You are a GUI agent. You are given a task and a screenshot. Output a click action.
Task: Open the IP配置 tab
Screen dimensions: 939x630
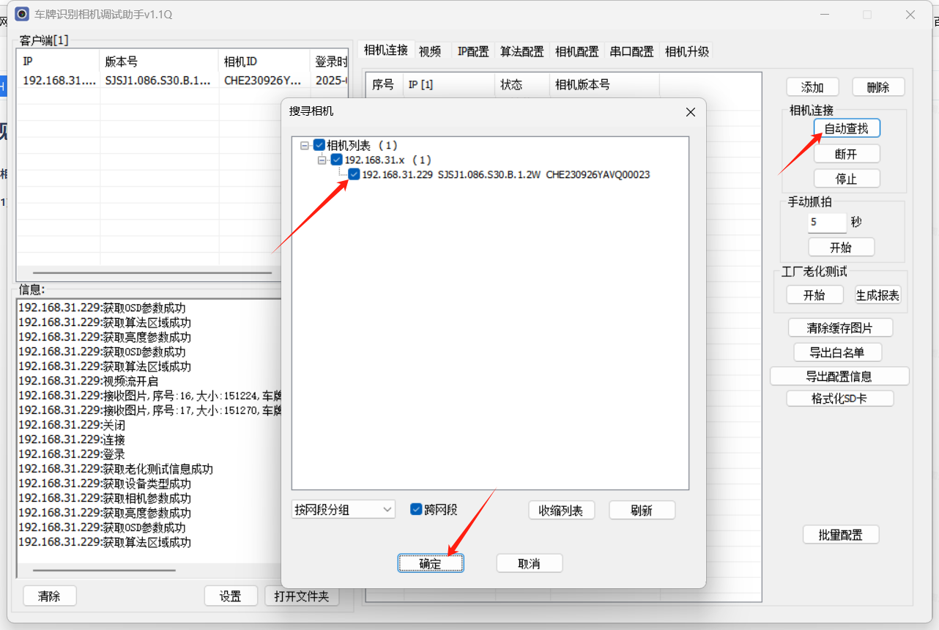[473, 51]
